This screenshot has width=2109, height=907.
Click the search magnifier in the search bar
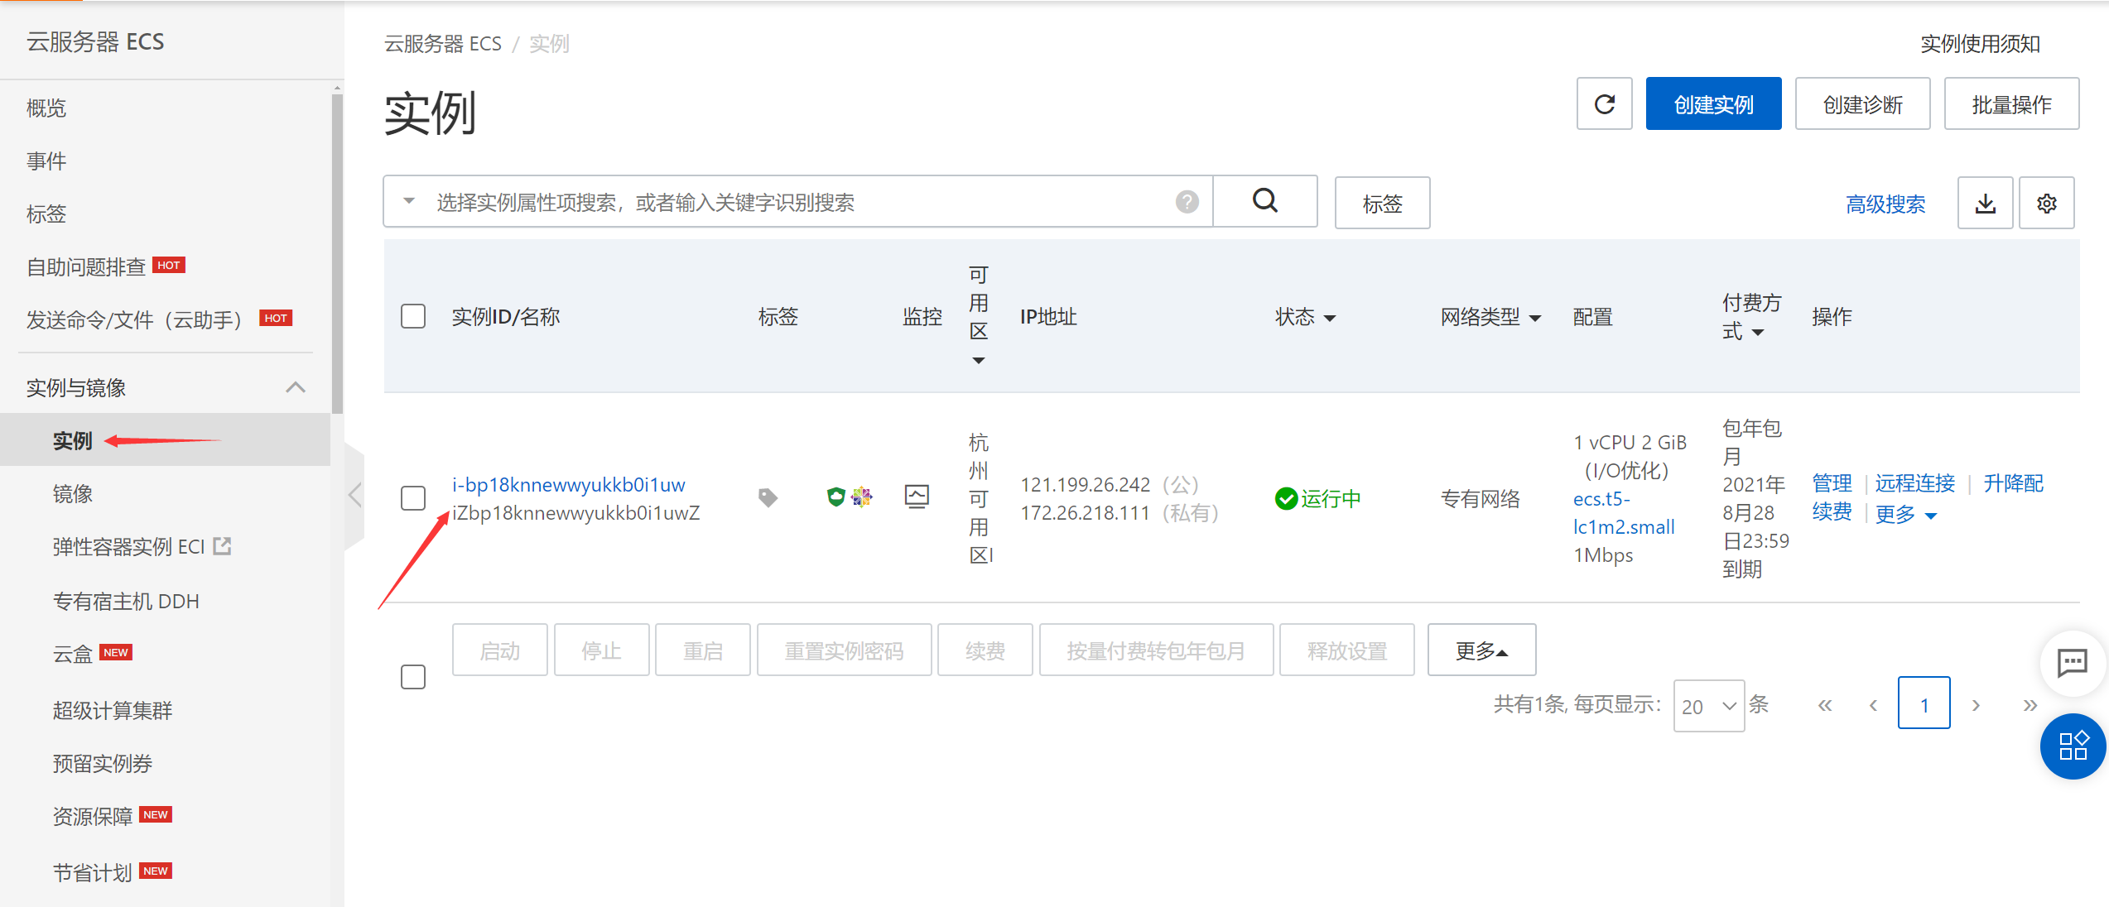1264,201
